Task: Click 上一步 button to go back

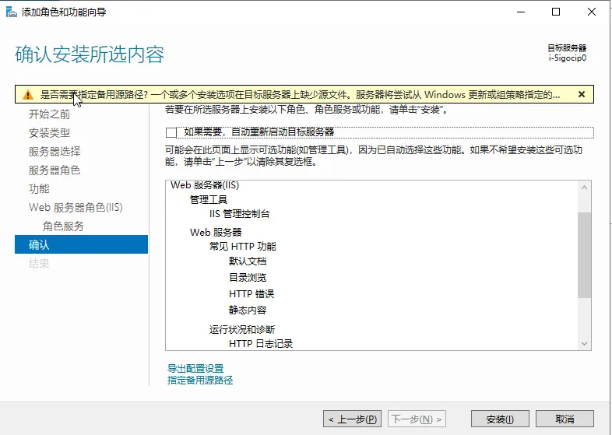Action: pyautogui.click(x=353, y=419)
